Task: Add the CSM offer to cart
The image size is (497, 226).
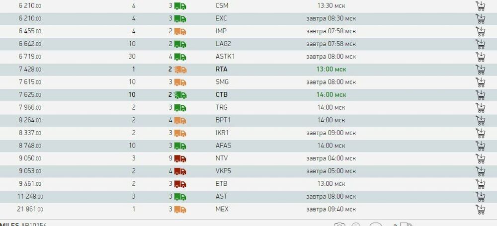Action: click(x=481, y=6)
